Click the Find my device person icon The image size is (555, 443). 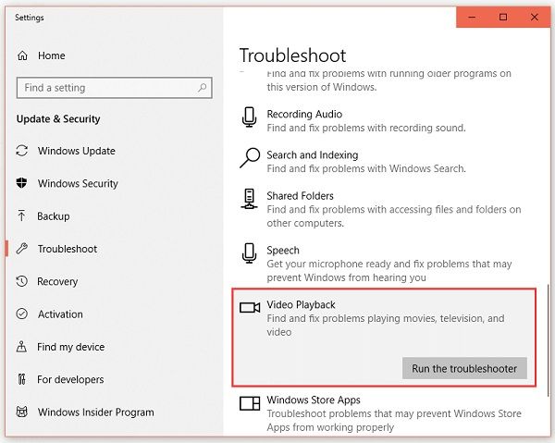tap(21, 347)
